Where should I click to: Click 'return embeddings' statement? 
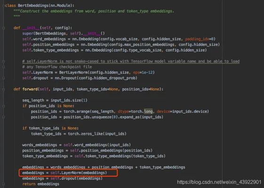(41, 184)
